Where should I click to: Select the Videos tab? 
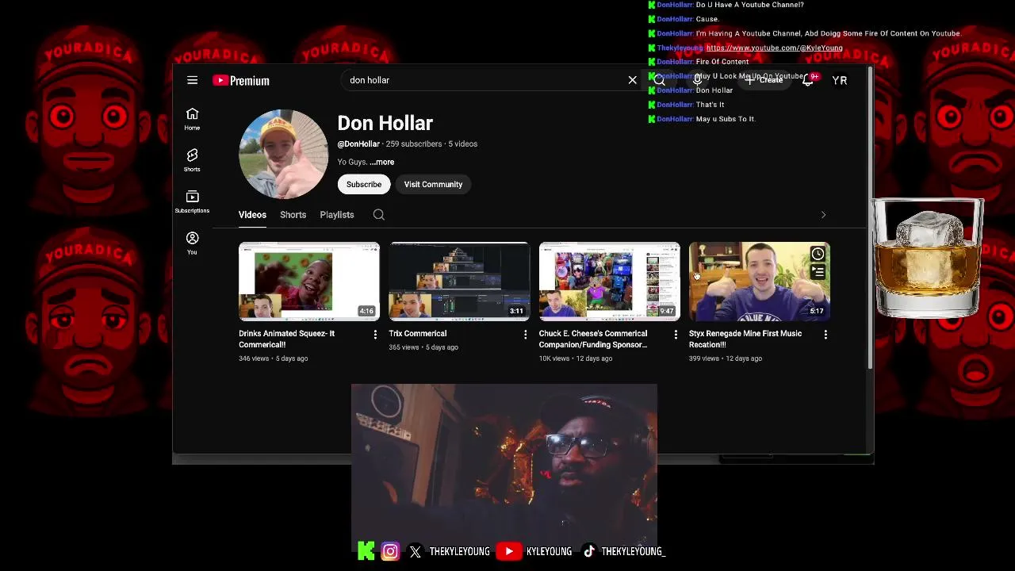252,215
